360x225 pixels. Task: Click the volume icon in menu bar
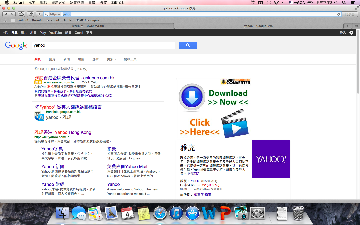click(x=283, y=3)
